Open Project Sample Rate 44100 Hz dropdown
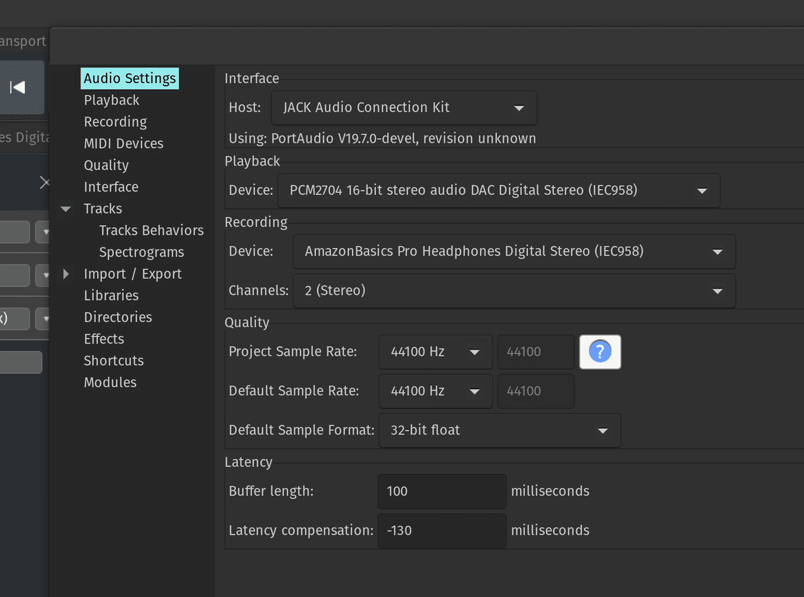Image resolution: width=804 pixels, height=597 pixels. (x=435, y=352)
